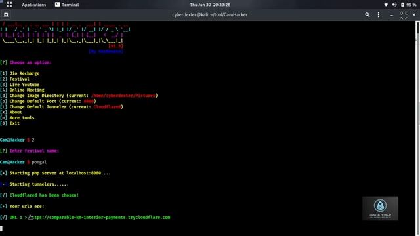Screen dimensions: 420x236
Task: Open the volume speaker icon
Action: (x=394, y=5)
